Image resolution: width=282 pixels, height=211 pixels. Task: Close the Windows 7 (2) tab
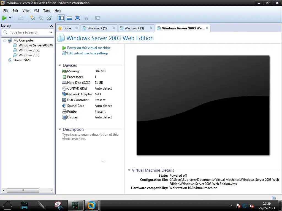[x=114, y=28]
